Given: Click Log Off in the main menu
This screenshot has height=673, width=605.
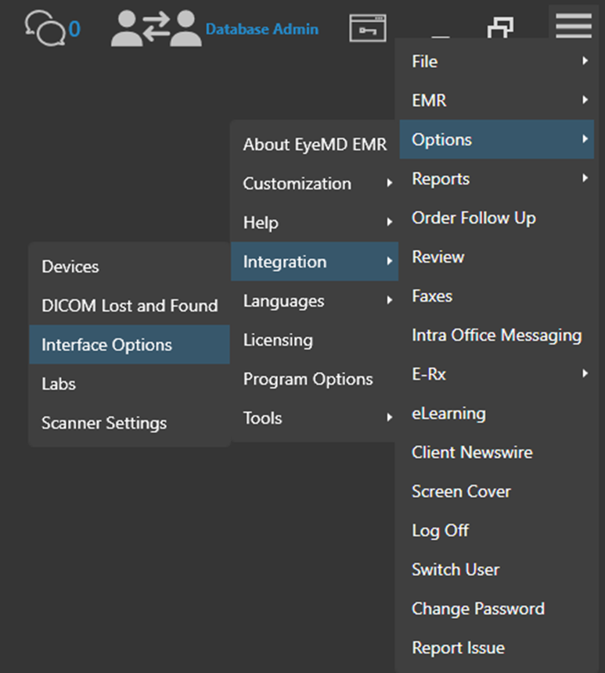Looking at the screenshot, I should coord(440,531).
